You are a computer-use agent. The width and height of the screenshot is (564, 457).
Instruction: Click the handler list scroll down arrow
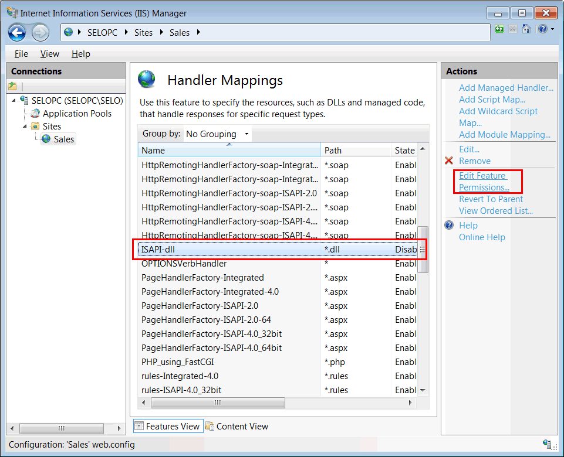423,390
